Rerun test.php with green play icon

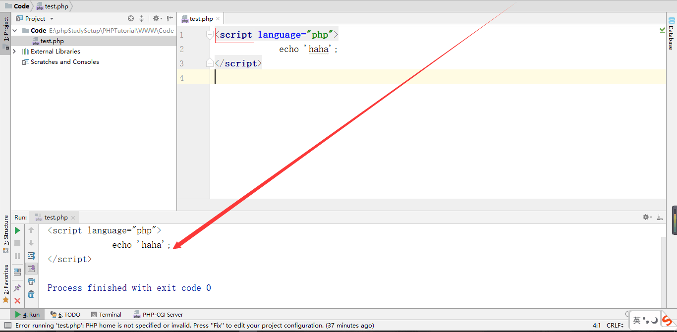point(17,230)
